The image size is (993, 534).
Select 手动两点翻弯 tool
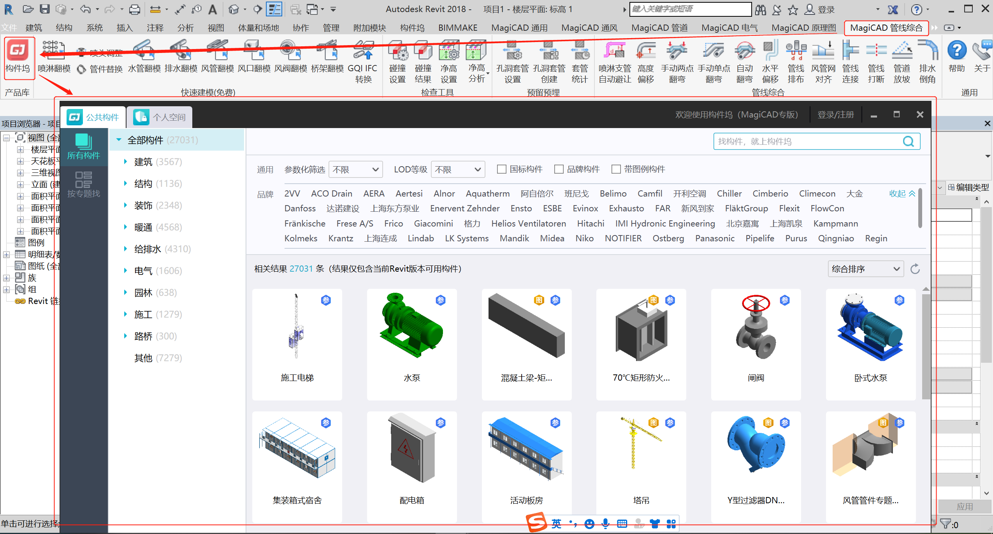(x=677, y=61)
